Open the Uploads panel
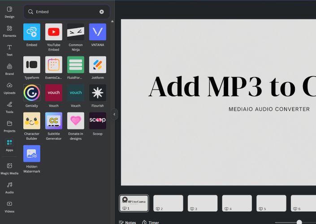This screenshot has height=224, width=316. point(9,89)
